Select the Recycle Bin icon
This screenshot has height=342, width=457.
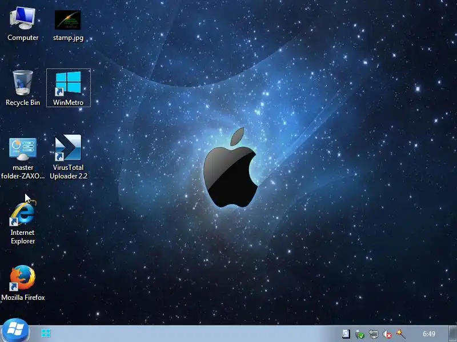point(23,83)
